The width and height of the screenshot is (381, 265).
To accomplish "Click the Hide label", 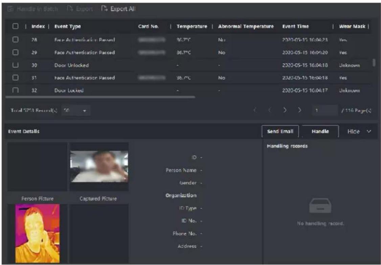I will tap(353, 131).
